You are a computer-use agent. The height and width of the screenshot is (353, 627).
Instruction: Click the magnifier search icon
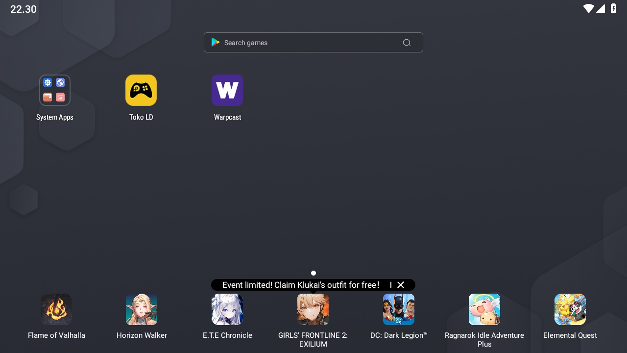[x=407, y=43]
